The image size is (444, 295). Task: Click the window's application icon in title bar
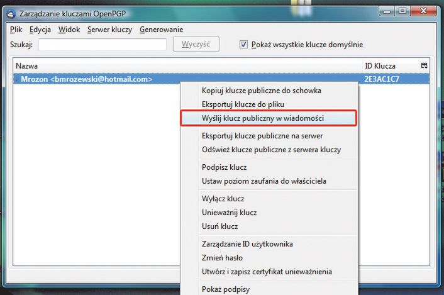click(11, 14)
